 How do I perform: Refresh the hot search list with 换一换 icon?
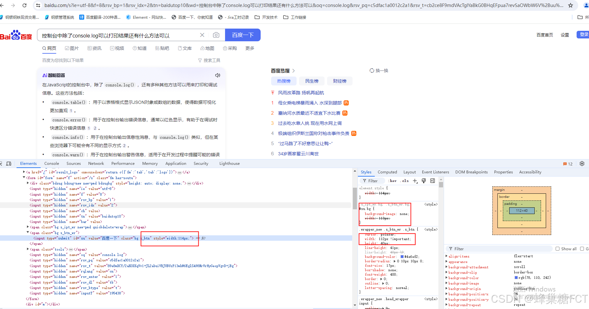click(372, 71)
